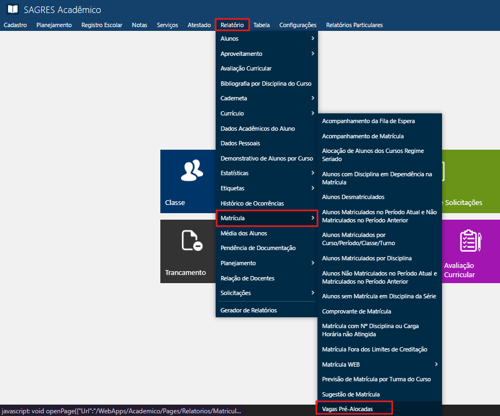500x416 pixels.
Task: Choose Comprovante de Matrícula entry
Action: (356, 311)
